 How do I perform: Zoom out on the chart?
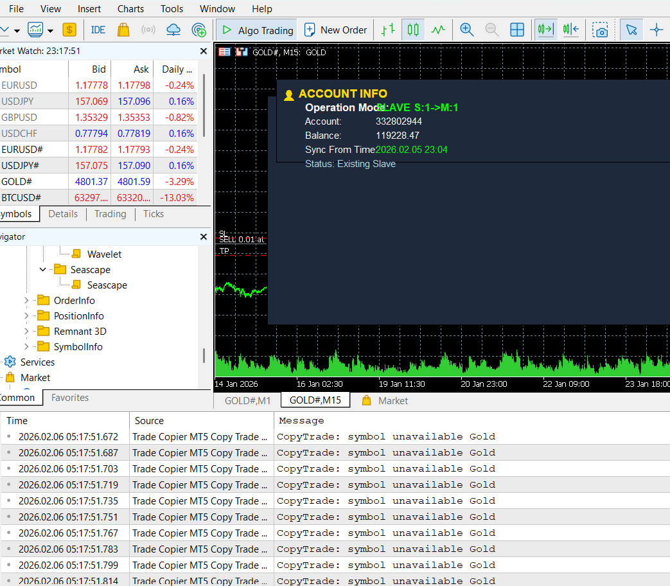[491, 30]
